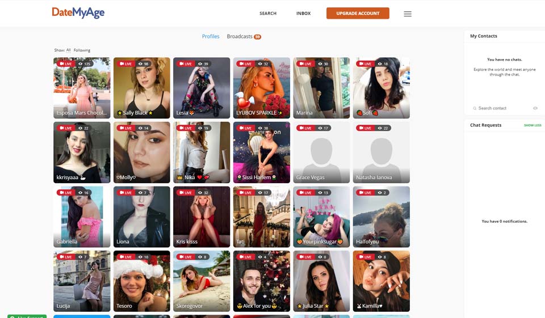Open the Broadcasts tab
545x318 pixels.
point(240,36)
